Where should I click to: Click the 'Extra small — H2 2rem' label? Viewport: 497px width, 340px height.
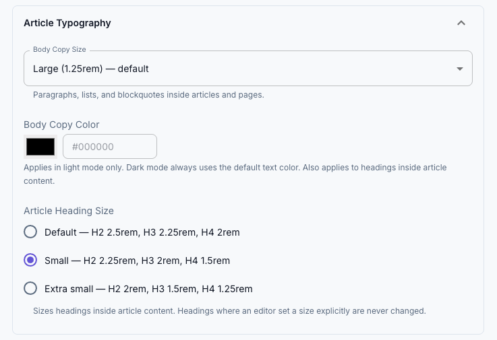(148, 289)
